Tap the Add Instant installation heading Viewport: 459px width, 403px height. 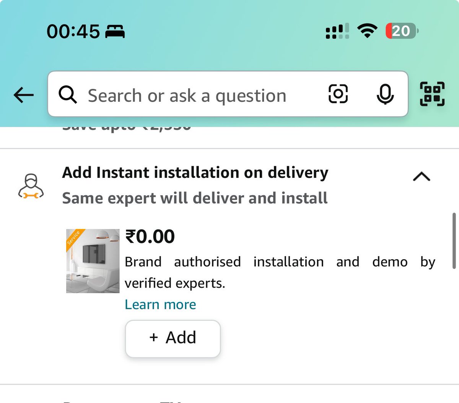coord(195,172)
